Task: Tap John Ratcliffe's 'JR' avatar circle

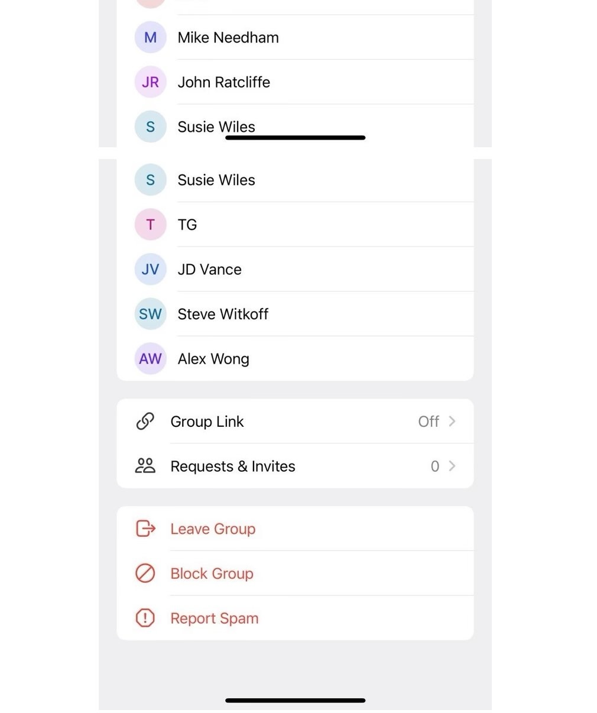Action: point(150,82)
